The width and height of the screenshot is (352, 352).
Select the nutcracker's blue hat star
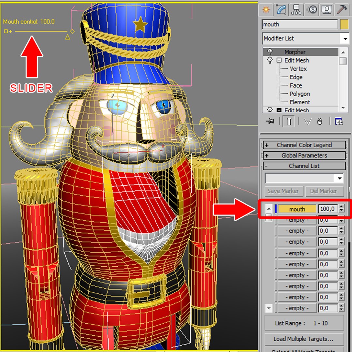tap(140, 24)
